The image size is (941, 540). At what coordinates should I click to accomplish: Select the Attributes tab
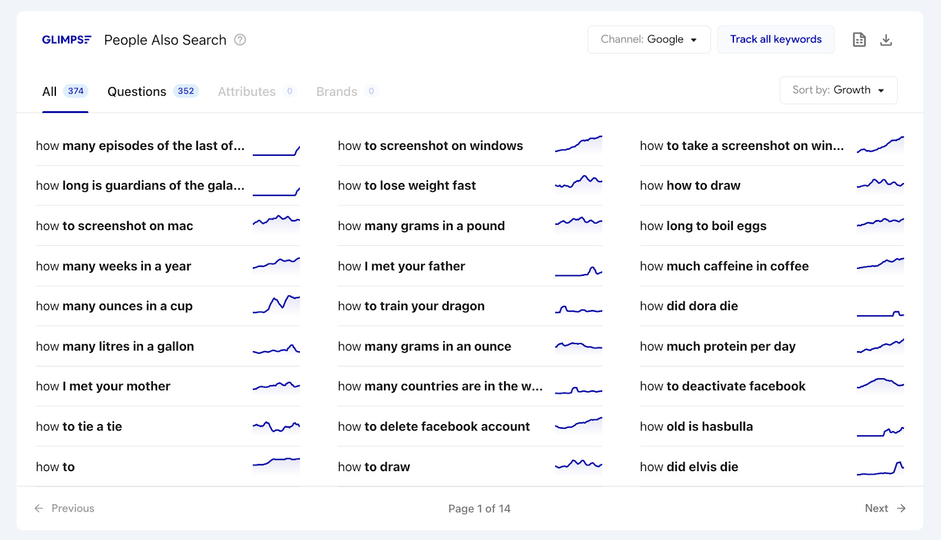pos(246,91)
